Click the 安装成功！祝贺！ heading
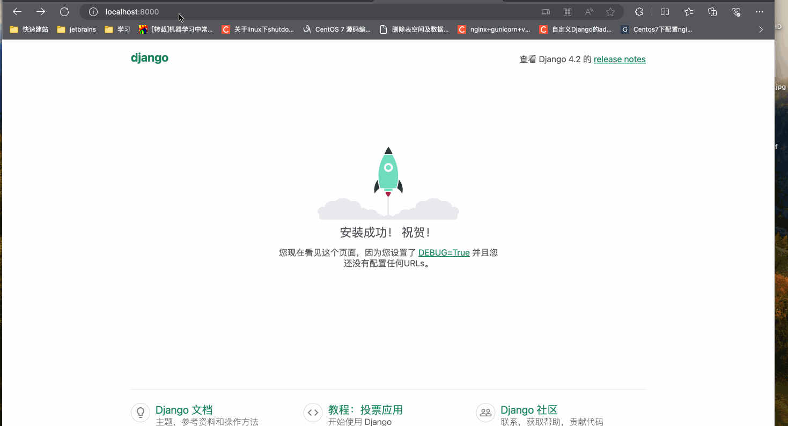The image size is (788, 426). pos(385,233)
